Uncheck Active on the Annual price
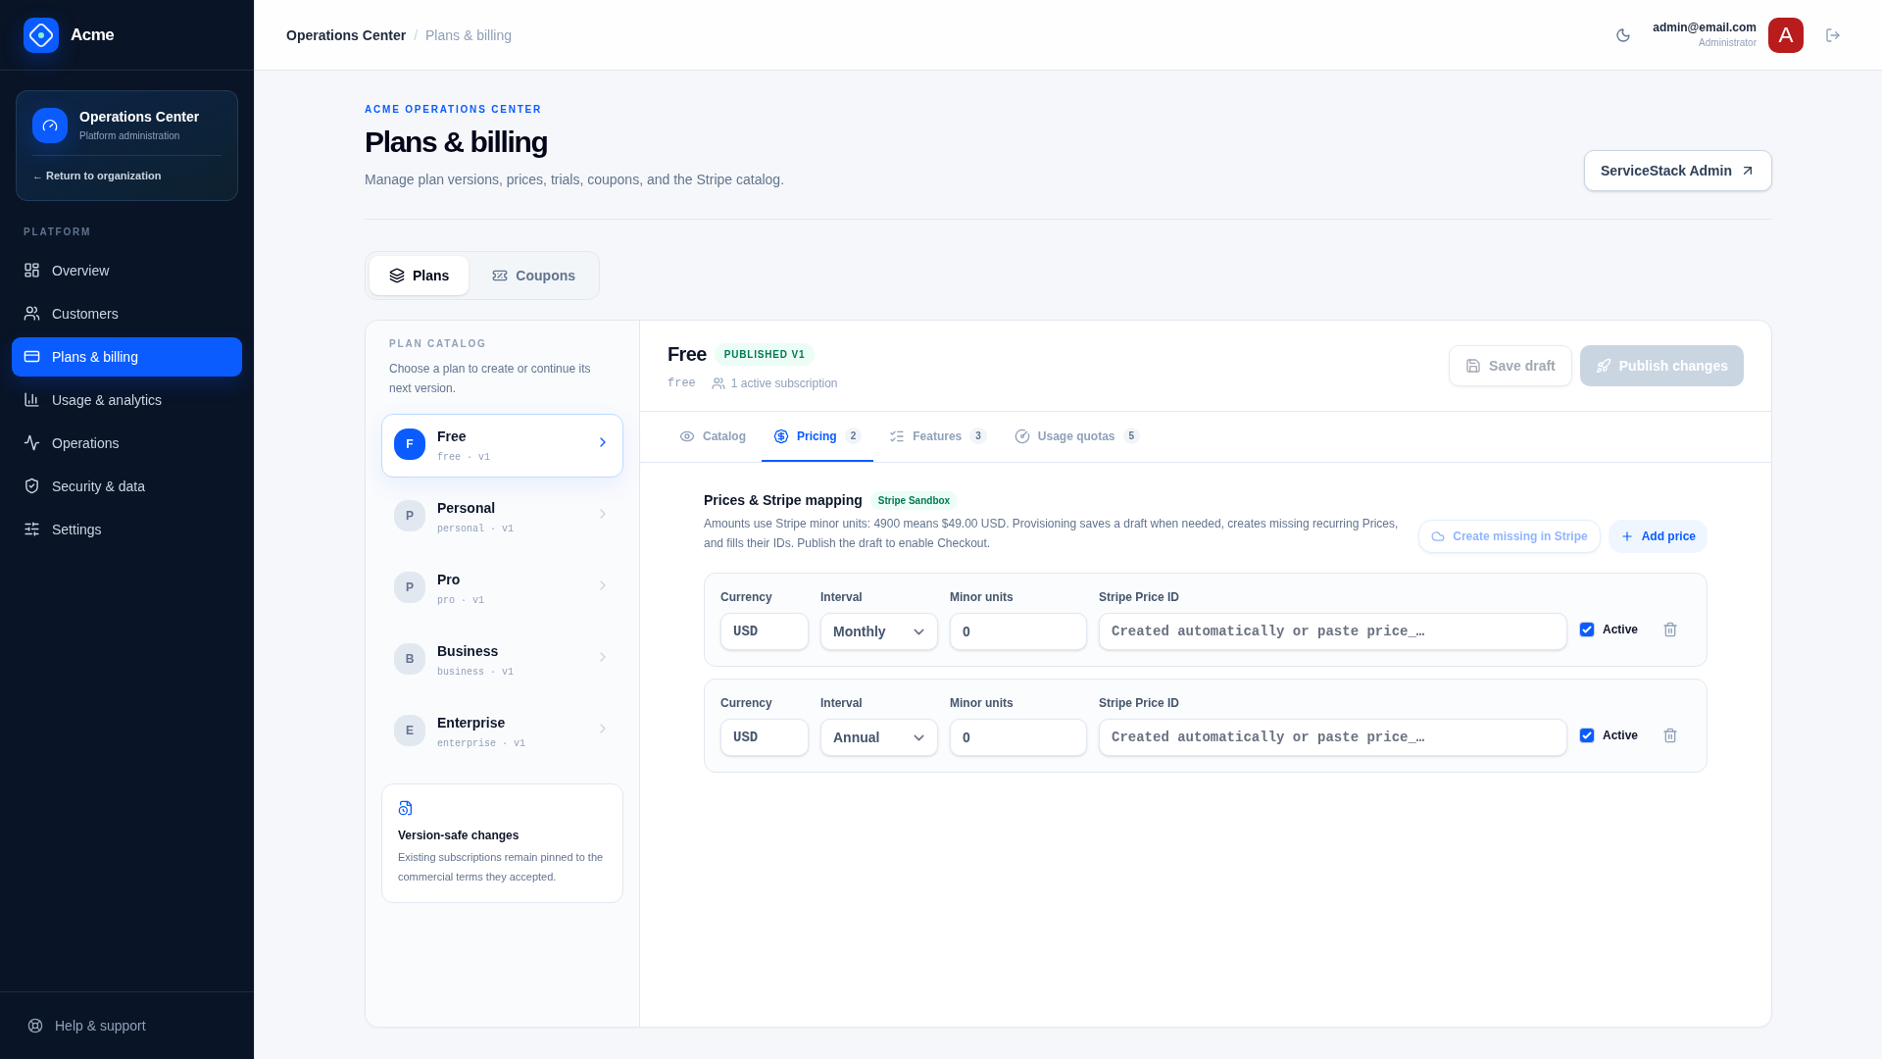The image size is (1882, 1059). pos(1587,735)
